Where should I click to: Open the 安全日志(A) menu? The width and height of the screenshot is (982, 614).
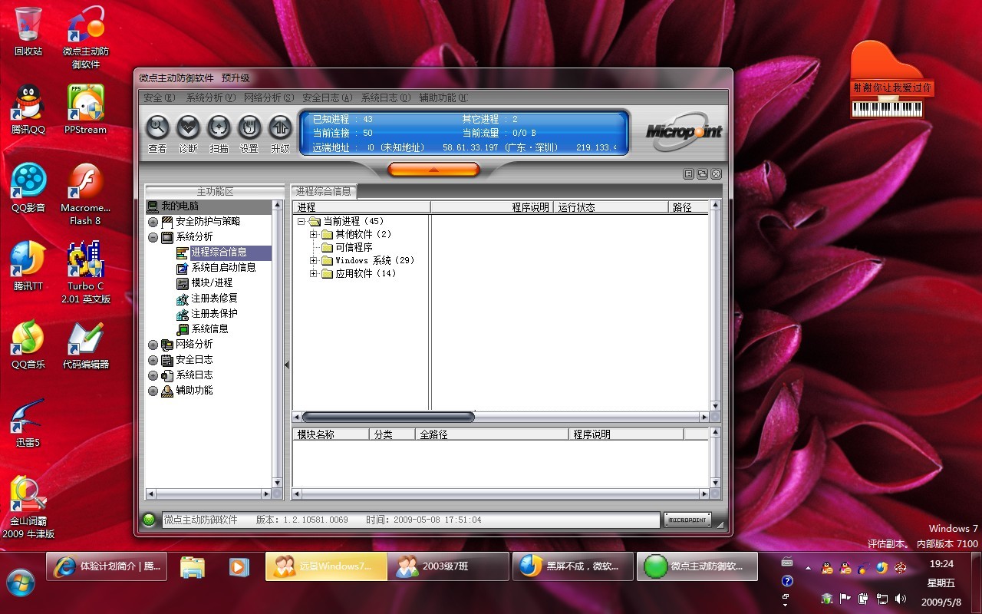coord(327,97)
